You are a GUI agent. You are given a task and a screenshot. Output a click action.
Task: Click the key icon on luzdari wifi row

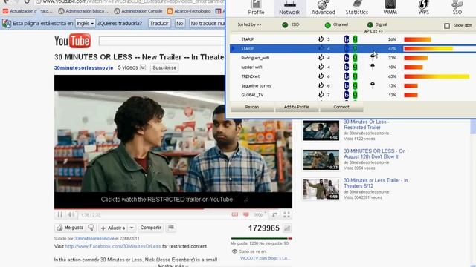point(373,67)
